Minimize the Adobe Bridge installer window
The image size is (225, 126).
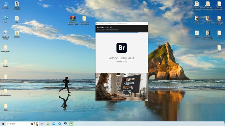(x=134, y=24)
